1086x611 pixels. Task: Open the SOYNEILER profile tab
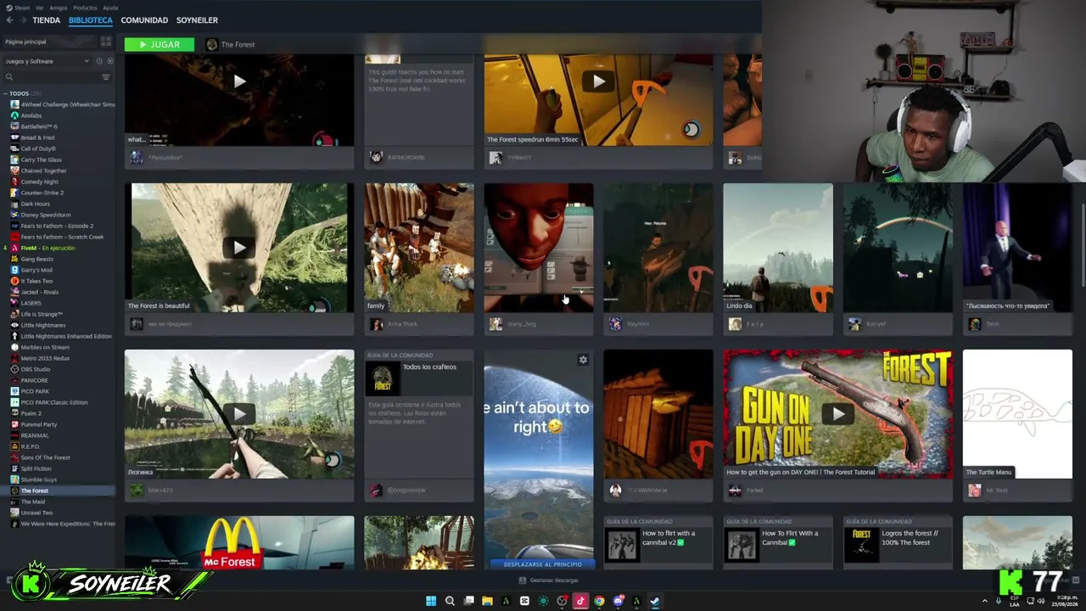coord(197,20)
